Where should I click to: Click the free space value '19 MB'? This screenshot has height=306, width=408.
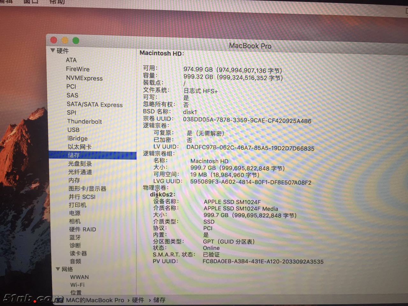click(x=198, y=175)
